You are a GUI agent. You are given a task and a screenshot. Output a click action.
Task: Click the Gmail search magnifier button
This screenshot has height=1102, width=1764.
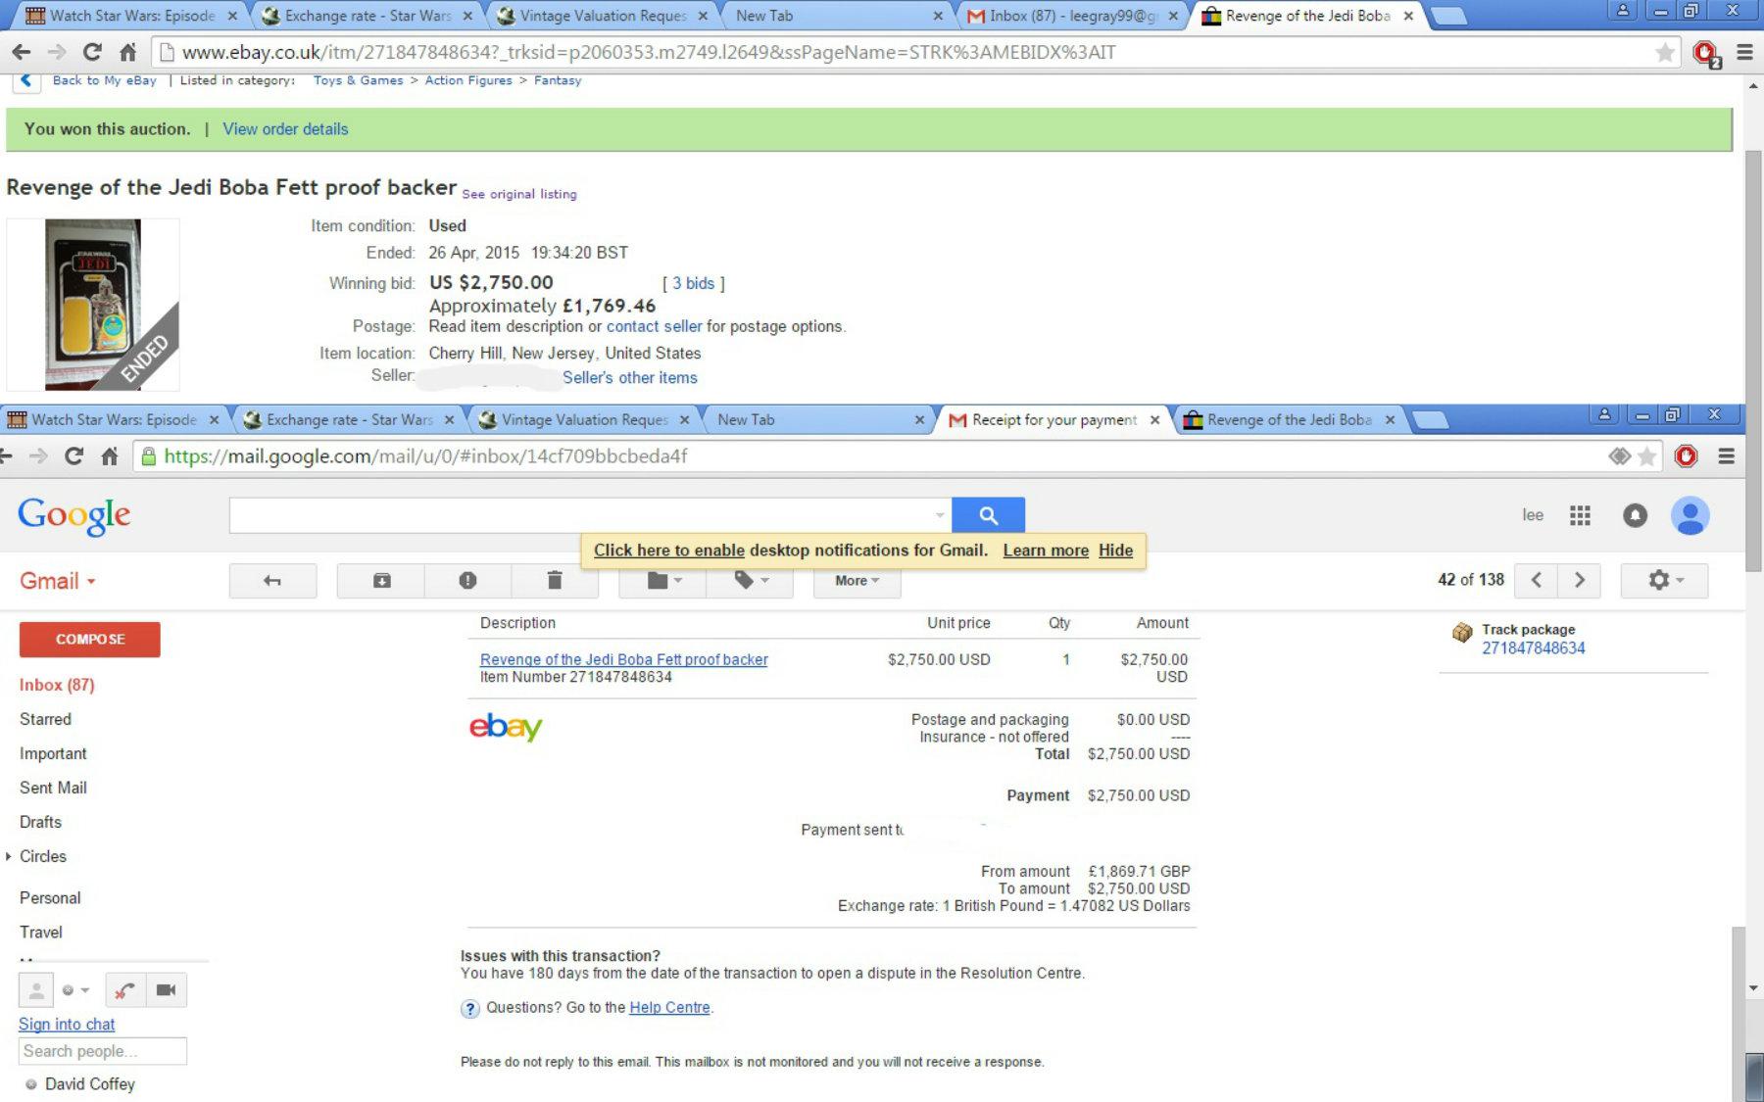988,515
